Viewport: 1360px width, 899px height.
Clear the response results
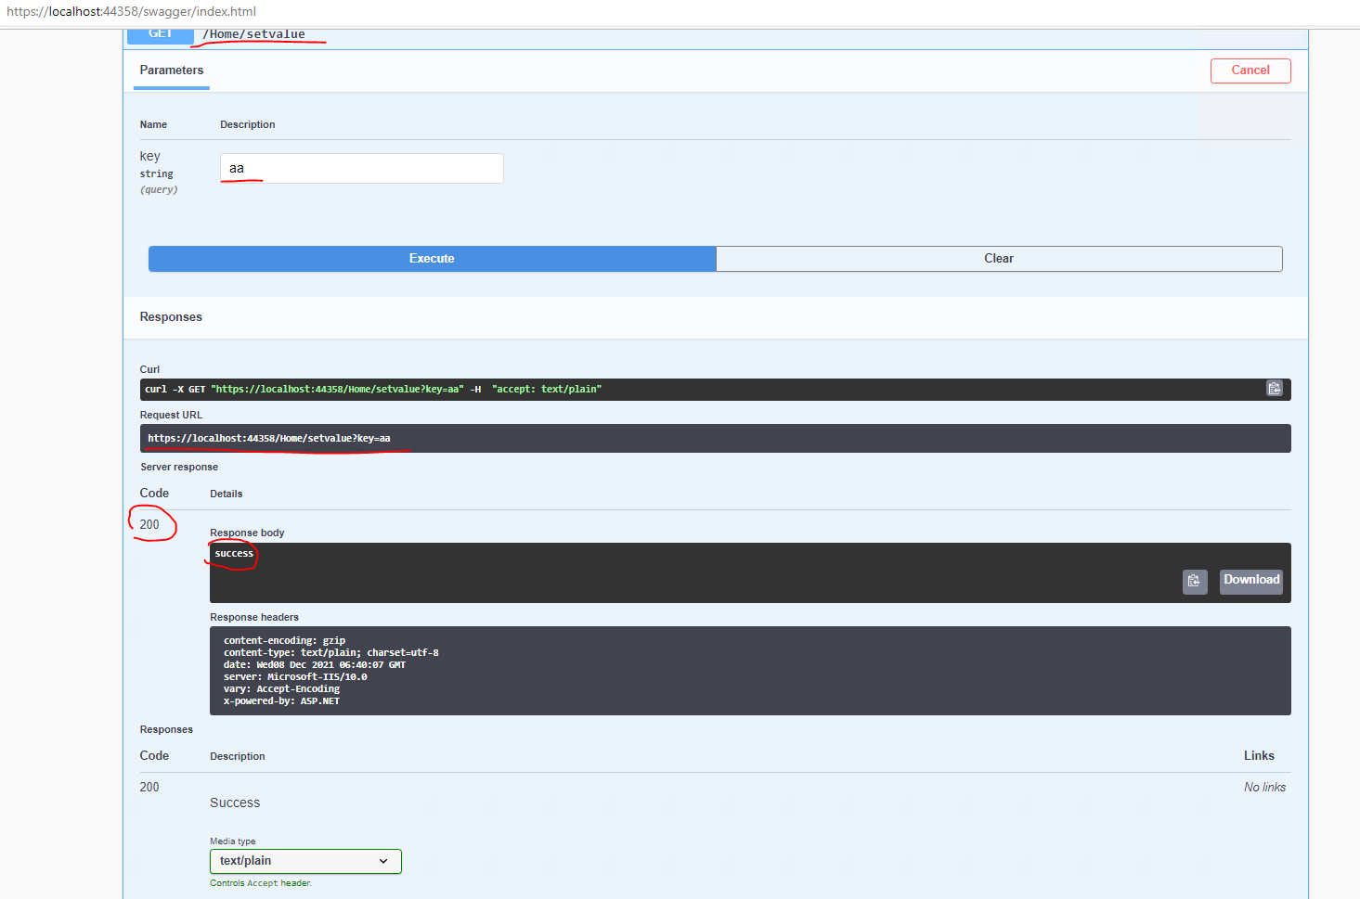tap(999, 259)
